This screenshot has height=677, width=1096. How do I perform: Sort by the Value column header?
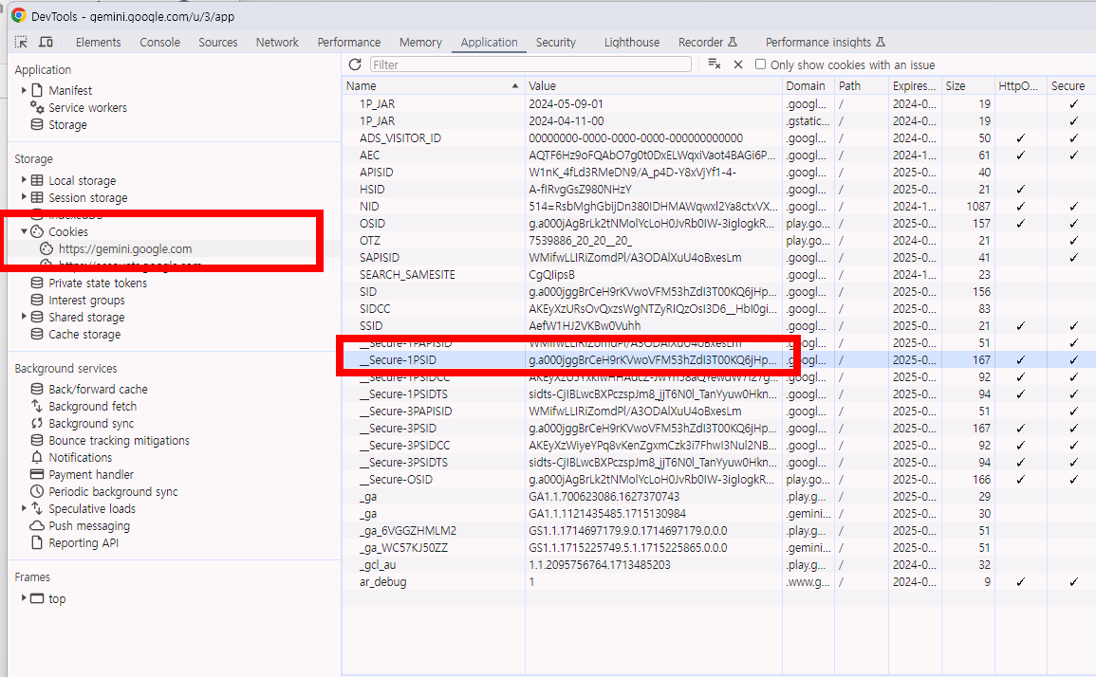[654, 86]
